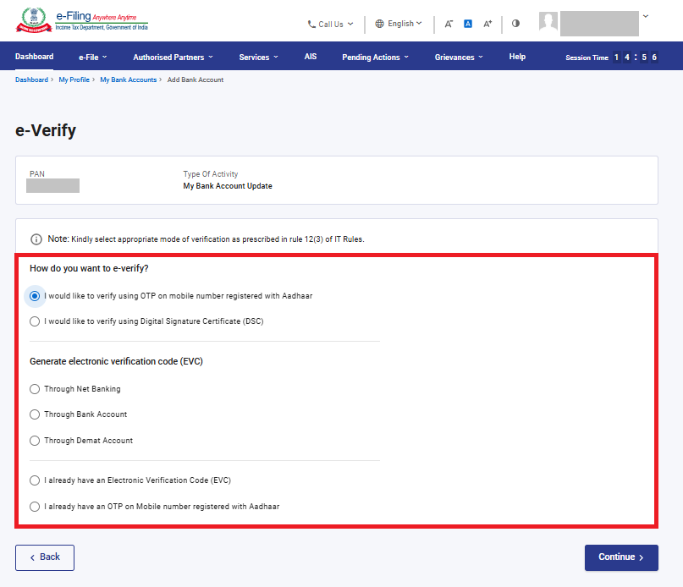
Task: Expand the Call Us dropdown
Action: click(x=330, y=25)
